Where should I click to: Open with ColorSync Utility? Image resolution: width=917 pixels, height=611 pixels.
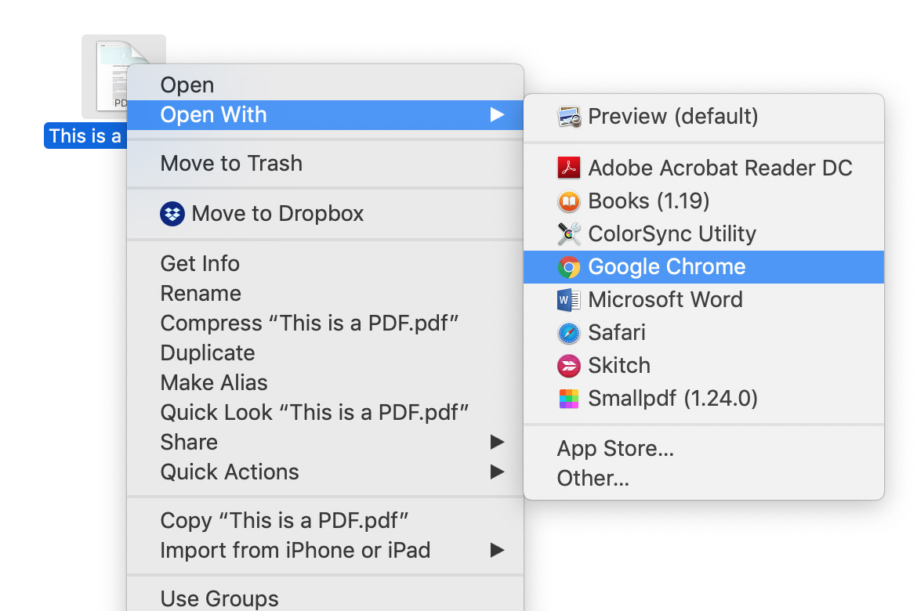tap(704, 234)
